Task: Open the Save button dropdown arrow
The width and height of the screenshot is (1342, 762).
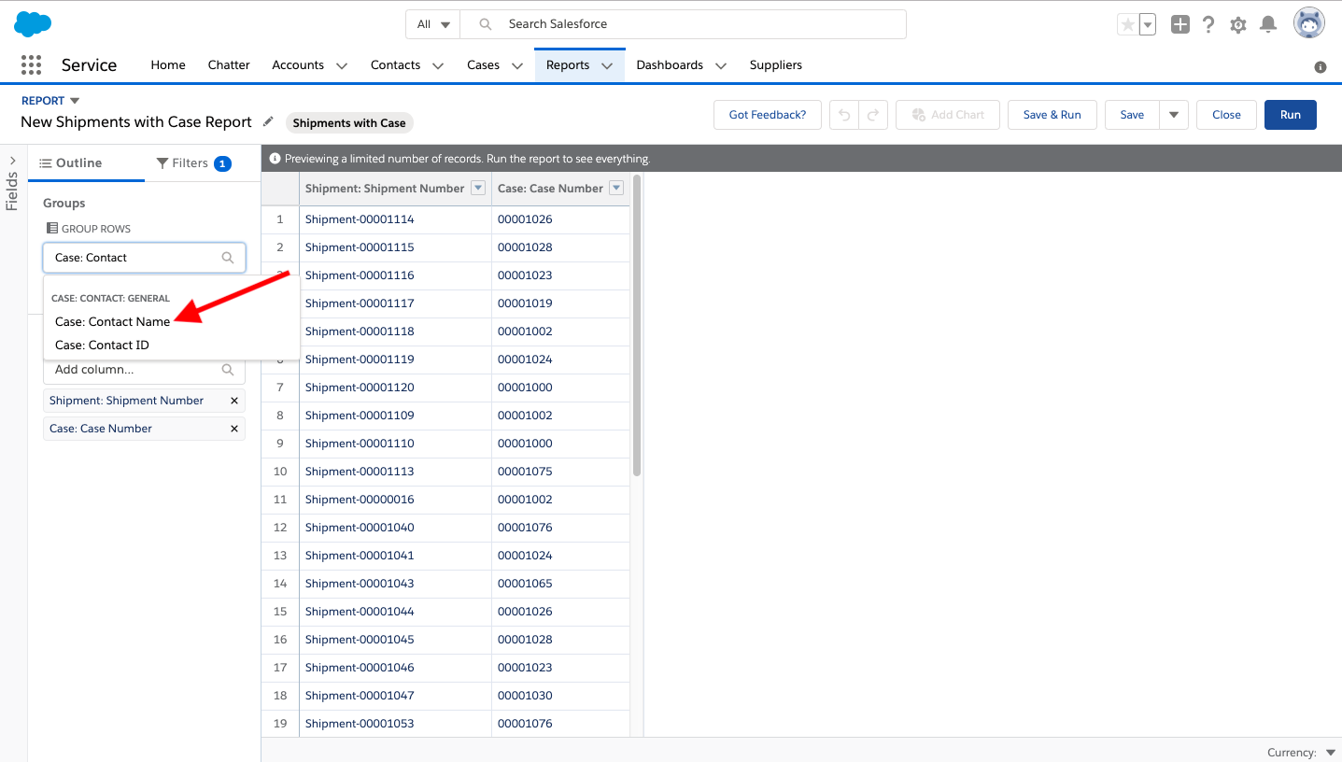Action: 1174,115
